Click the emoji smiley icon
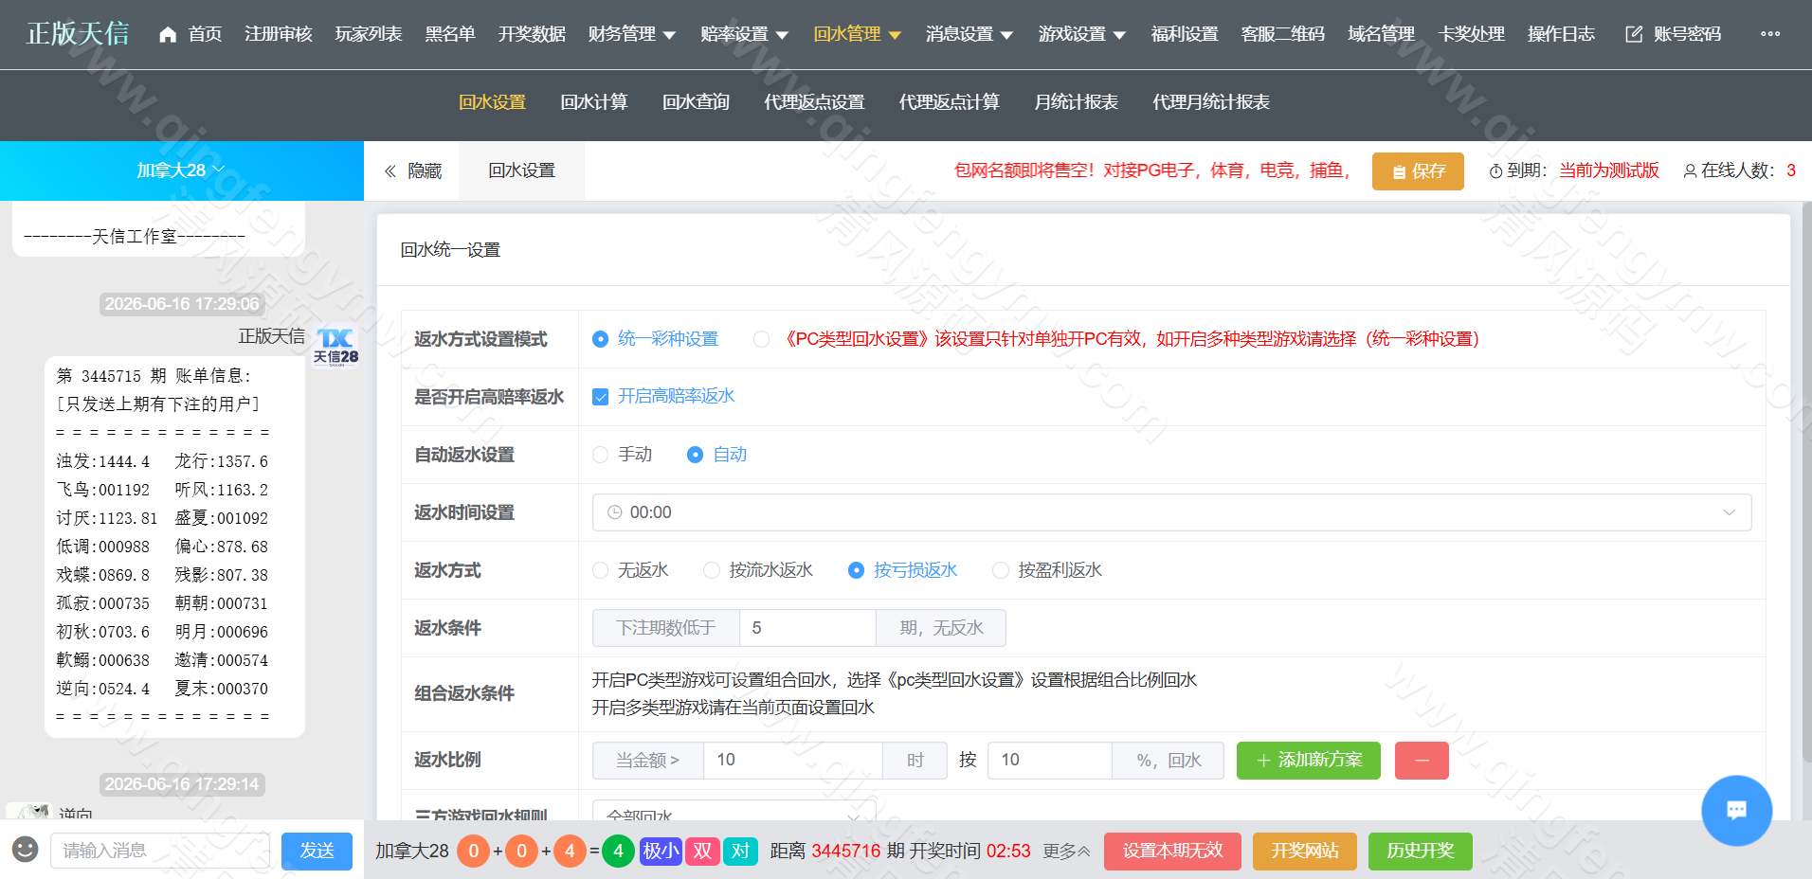This screenshot has height=879, width=1812. [x=26, y=849]
